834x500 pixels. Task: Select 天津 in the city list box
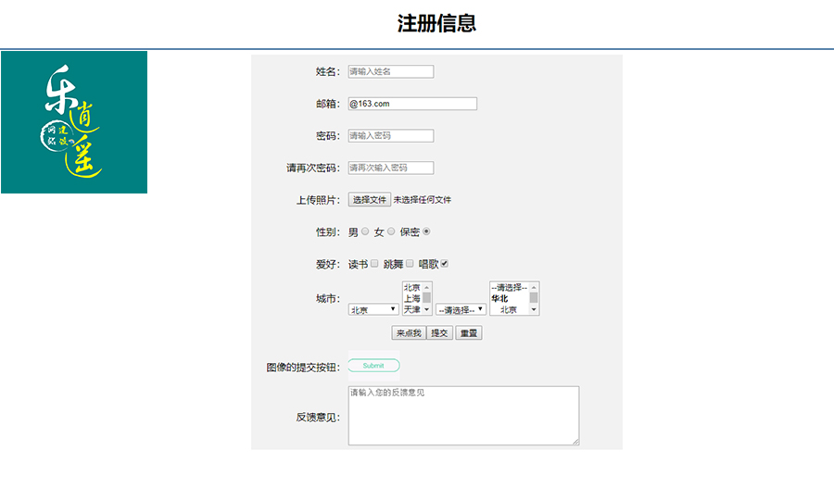pos(412,309)
